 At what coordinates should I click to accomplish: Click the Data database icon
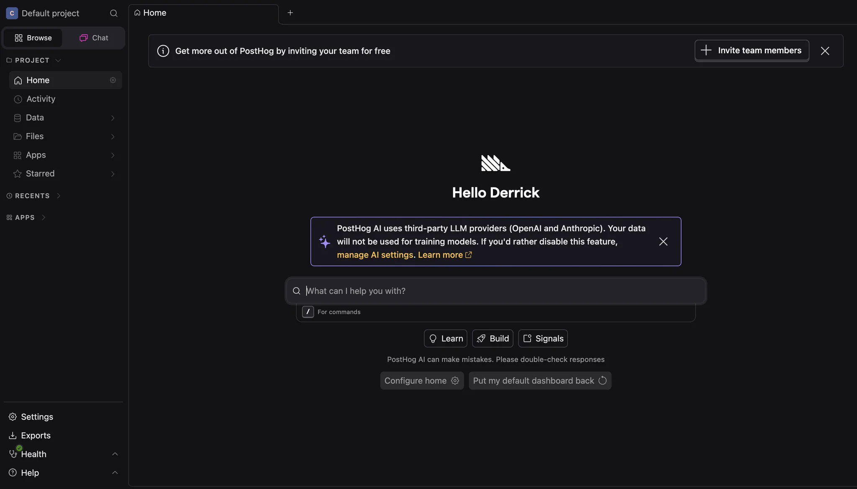pos(18,118)
